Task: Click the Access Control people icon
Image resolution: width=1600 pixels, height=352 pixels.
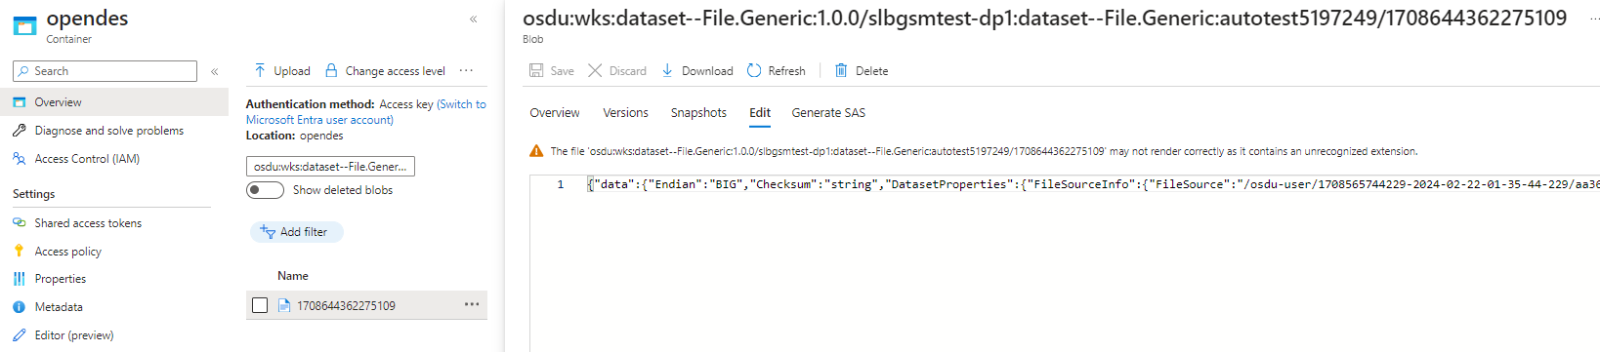Action: (x=20, y=159)
